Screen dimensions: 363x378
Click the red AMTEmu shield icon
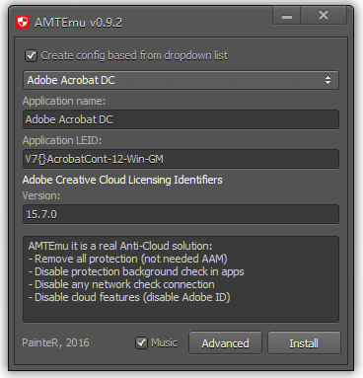[x=23, y=22]
